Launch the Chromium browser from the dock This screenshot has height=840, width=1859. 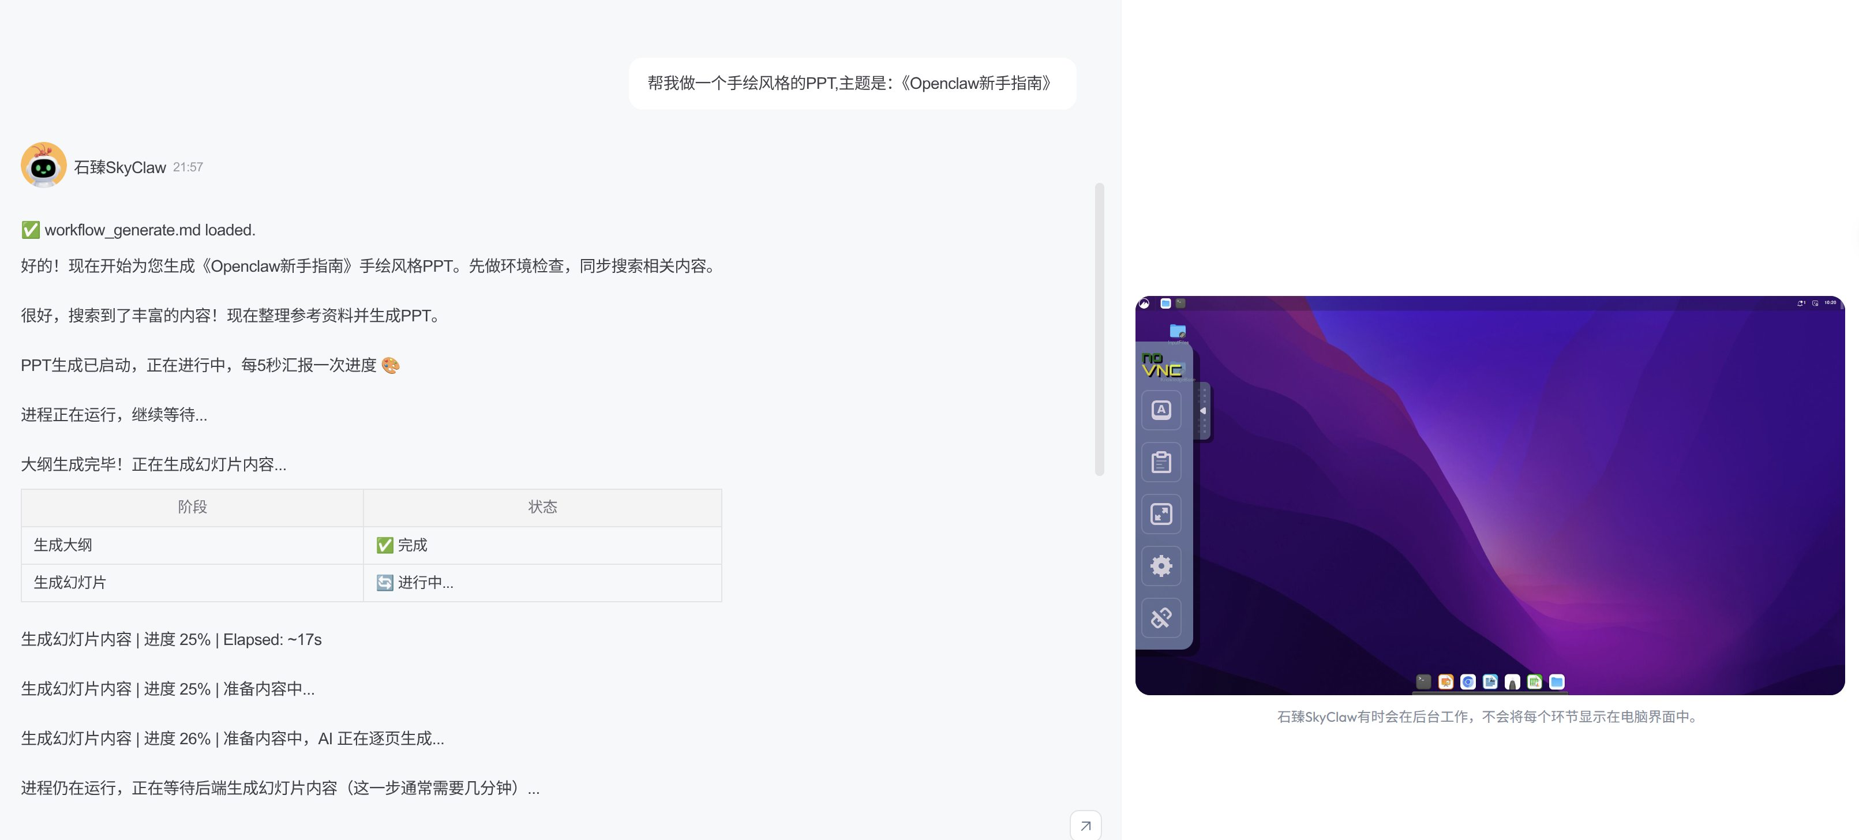click(x=1468, y=682)
